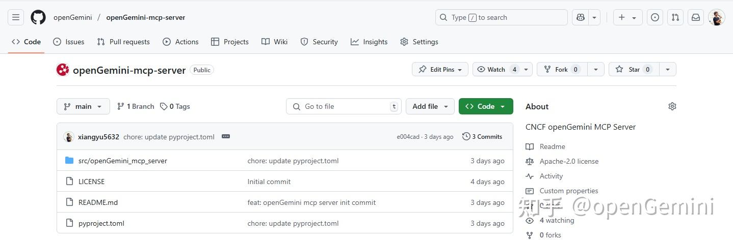Screen dimensions: 733x240
Task: Open the Add file dropdown
Action: point(430,106)
